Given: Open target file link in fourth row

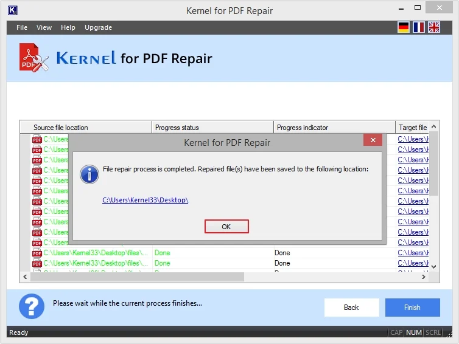Looking at the screenshot, I should [x=413, y=170].
